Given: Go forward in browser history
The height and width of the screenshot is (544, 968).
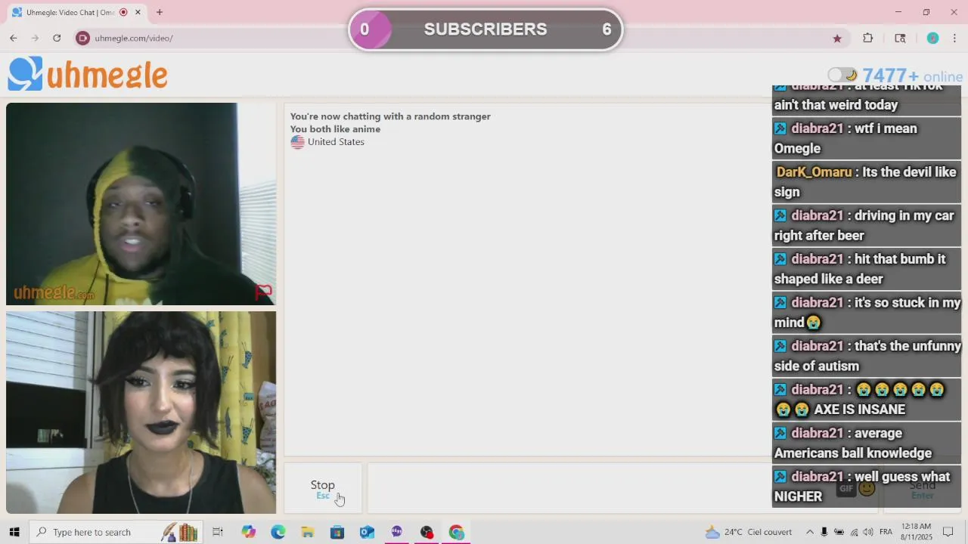Looking at the screenshot, I should pyautogui.click(x=35, y=38).
